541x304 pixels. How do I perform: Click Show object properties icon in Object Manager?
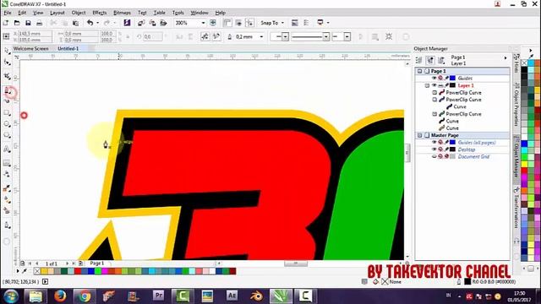419,60
